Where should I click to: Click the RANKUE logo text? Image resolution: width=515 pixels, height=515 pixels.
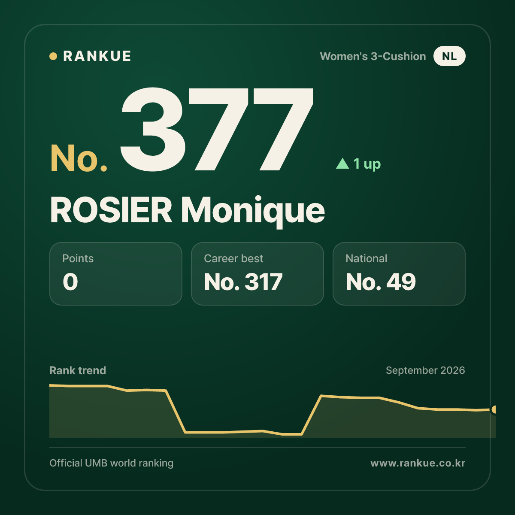tap(97, 56)
